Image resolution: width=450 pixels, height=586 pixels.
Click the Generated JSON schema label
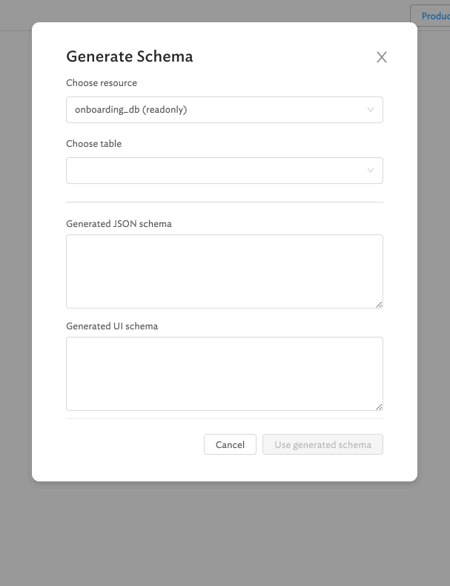119,223
